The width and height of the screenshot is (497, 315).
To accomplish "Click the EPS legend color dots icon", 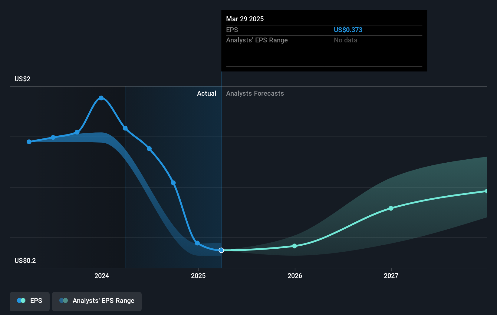I will (x=21, y=301).
